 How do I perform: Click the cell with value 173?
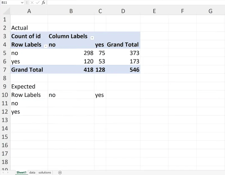(123, 61)
